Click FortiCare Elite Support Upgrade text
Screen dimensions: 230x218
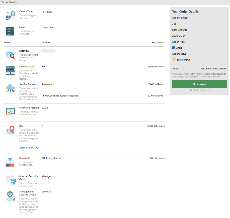61,96
